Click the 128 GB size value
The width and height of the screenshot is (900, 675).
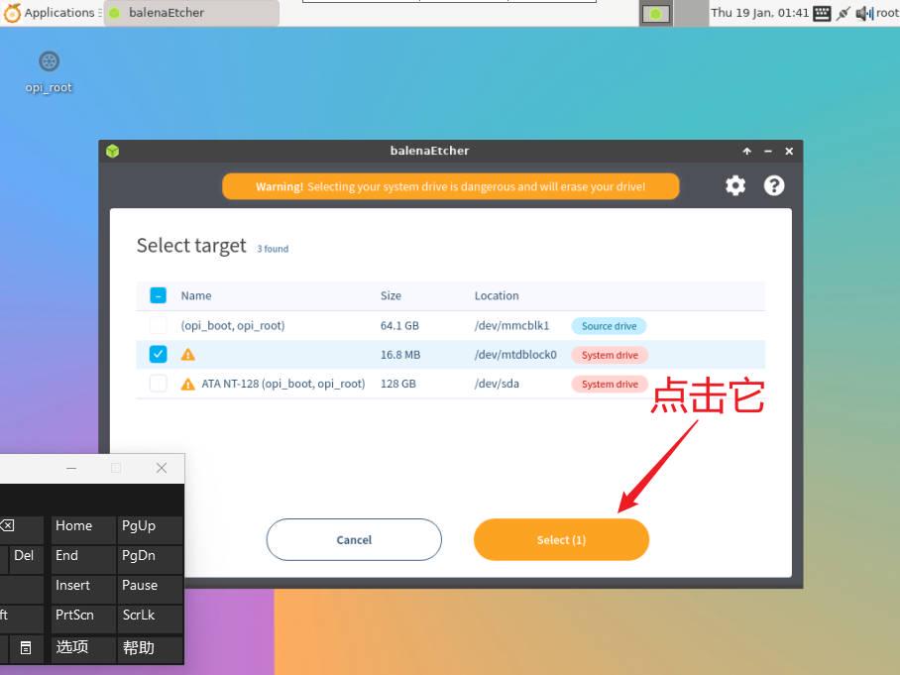397,384
